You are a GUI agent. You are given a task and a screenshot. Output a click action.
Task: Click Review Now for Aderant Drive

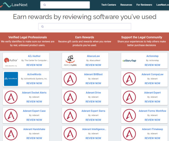coord(93,101)
